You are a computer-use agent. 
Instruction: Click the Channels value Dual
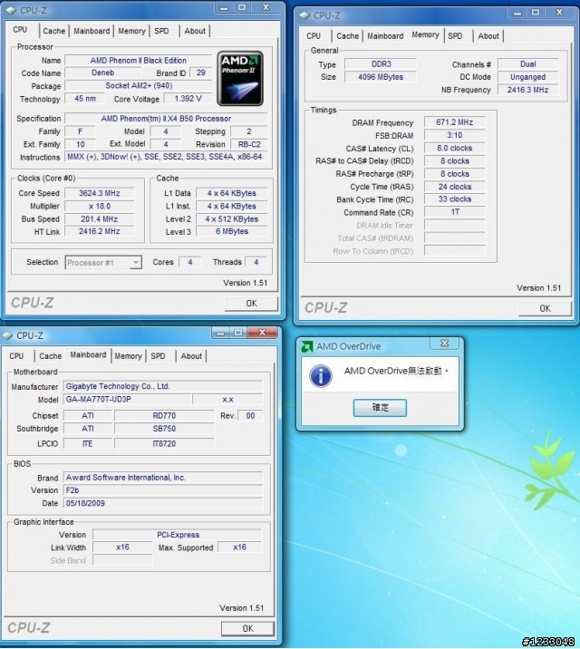527,64
